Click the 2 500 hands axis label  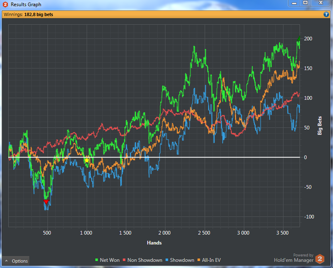[204, 233]
